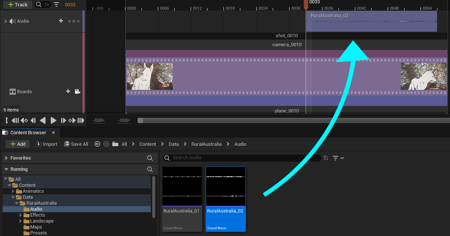Add a key on the Audio track
450x236 pixels.
(74, 21)
